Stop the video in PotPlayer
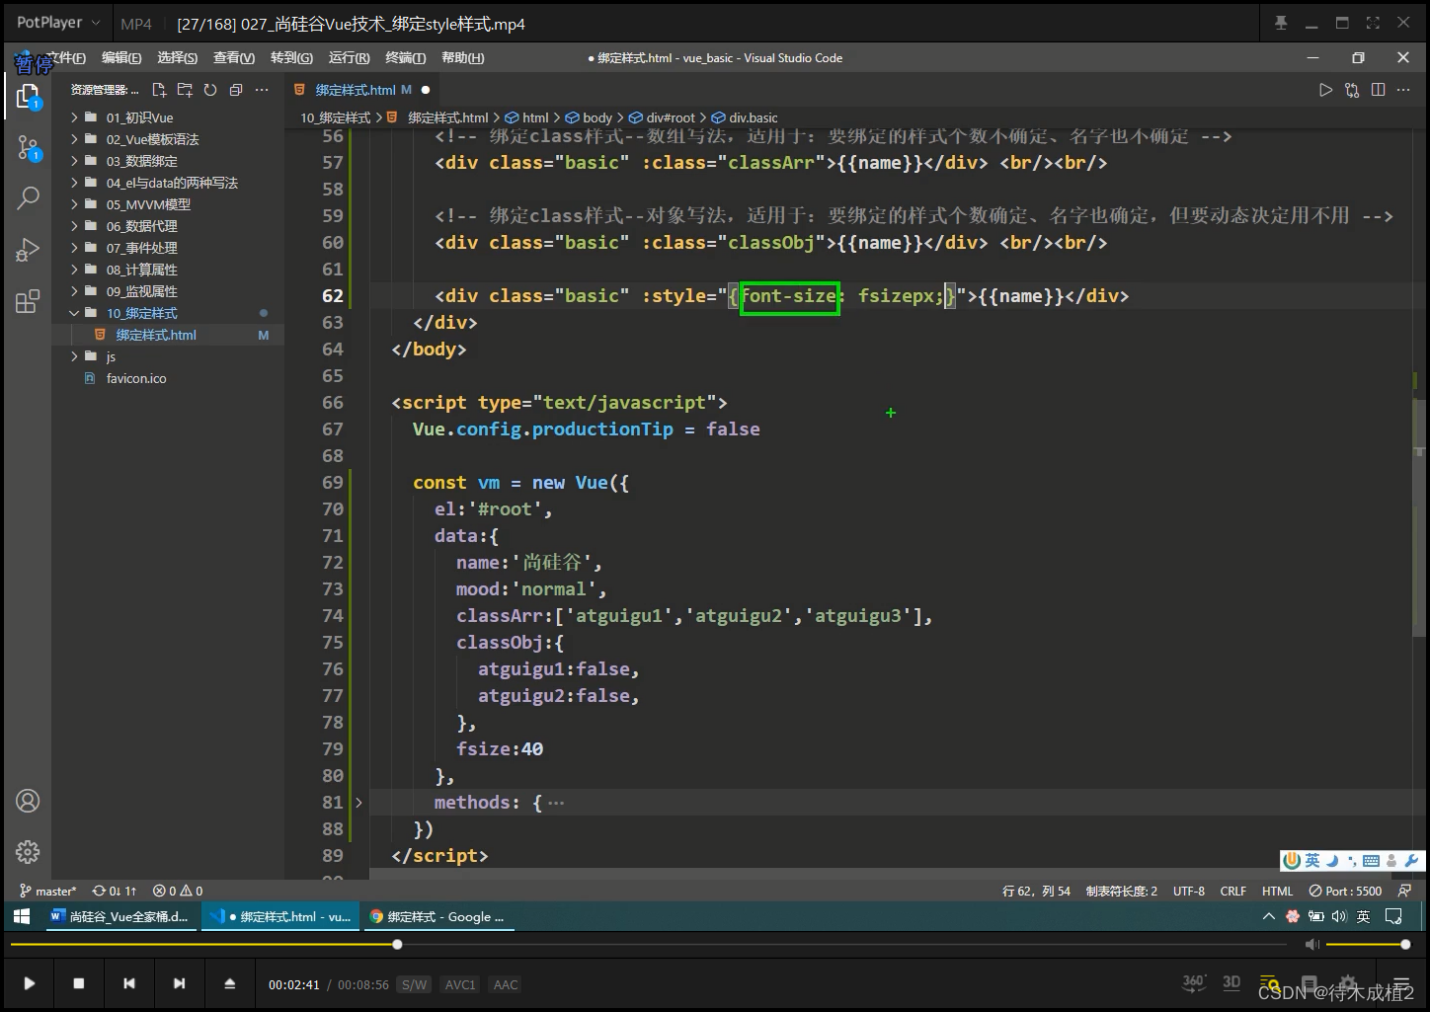Viewport: 1430px width, 1012px height. 79,983
